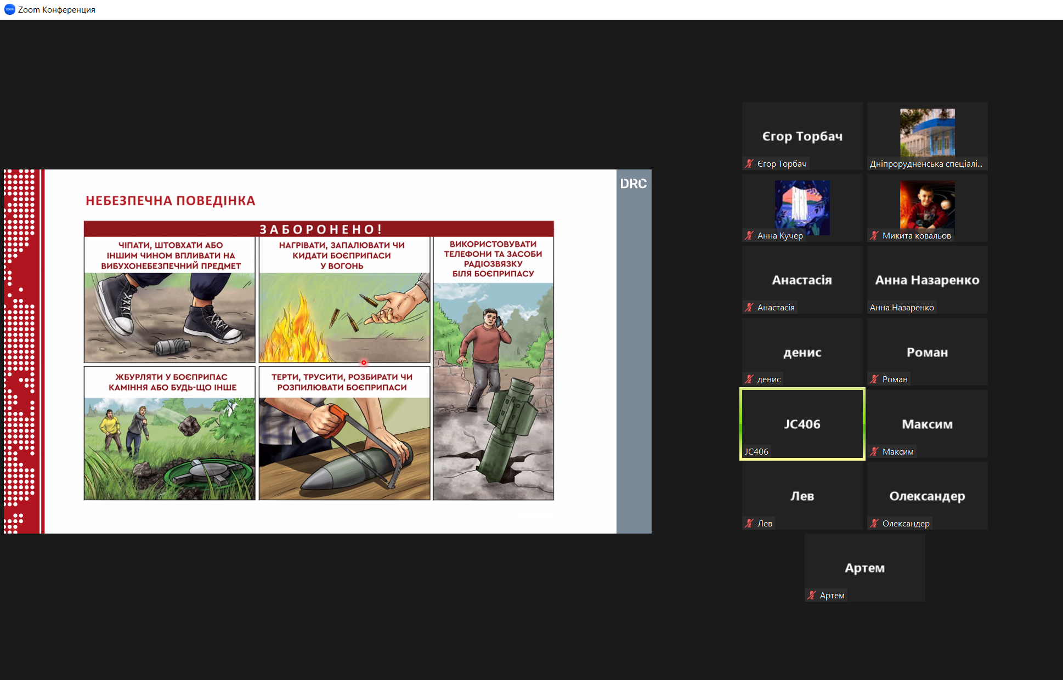1063x680 pixels.
Task: Click the slide title НЕБЕЗПЕЧНА ПОВЕДІНКА
Action: pos(171,201)
